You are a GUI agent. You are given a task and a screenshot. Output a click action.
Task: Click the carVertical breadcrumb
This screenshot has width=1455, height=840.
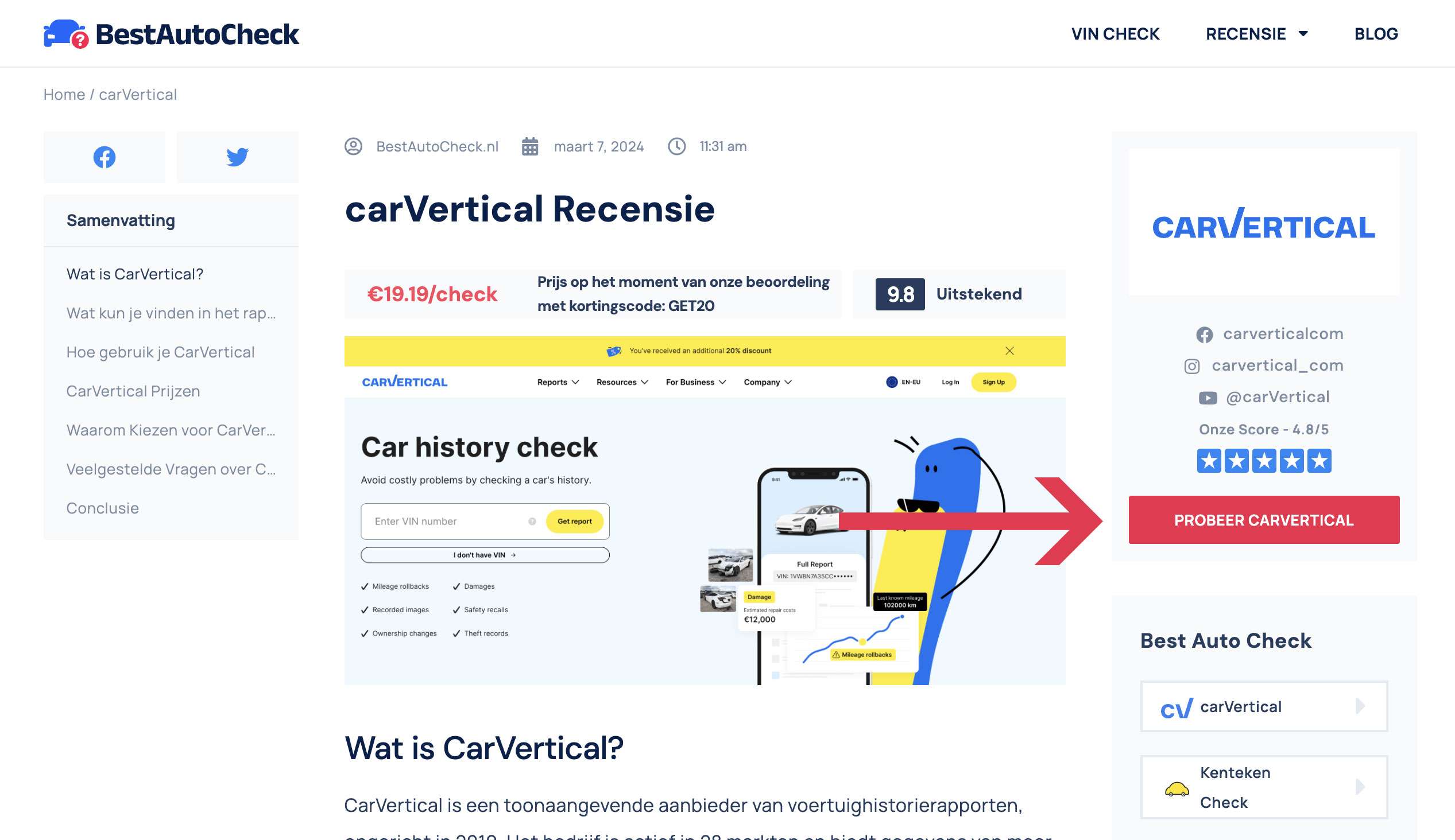pyautogui.click(x=138, y=95)
